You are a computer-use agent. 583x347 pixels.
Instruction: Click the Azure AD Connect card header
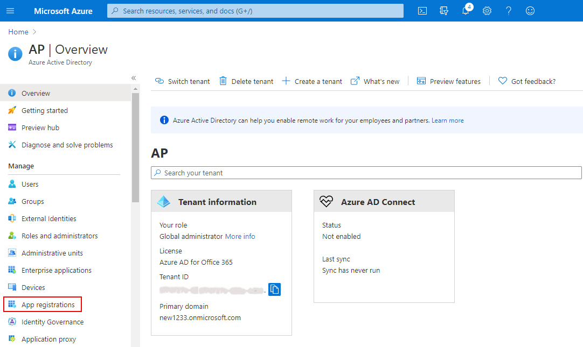click(x=384, y=201)
